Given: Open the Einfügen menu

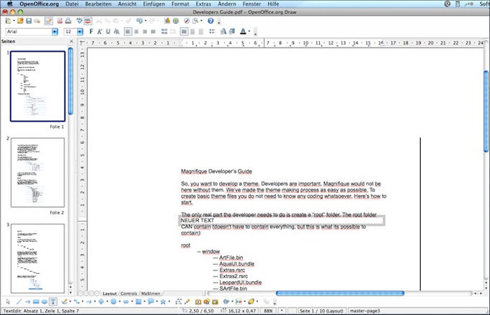Looking at the screenshot, I should [153, 4].
